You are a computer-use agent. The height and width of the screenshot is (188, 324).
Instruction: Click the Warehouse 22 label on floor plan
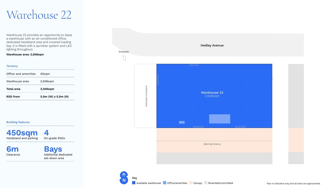(212, 93)
